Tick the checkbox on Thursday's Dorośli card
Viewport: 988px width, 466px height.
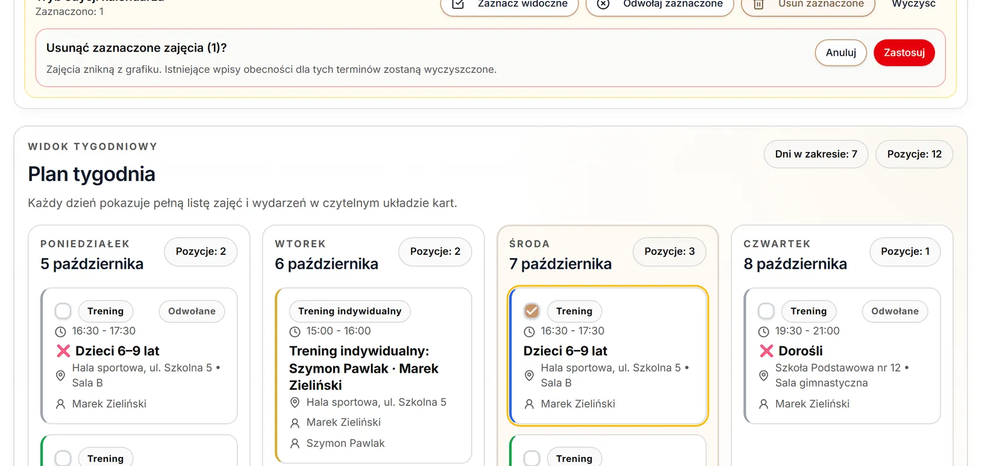(x=766, y=311)
